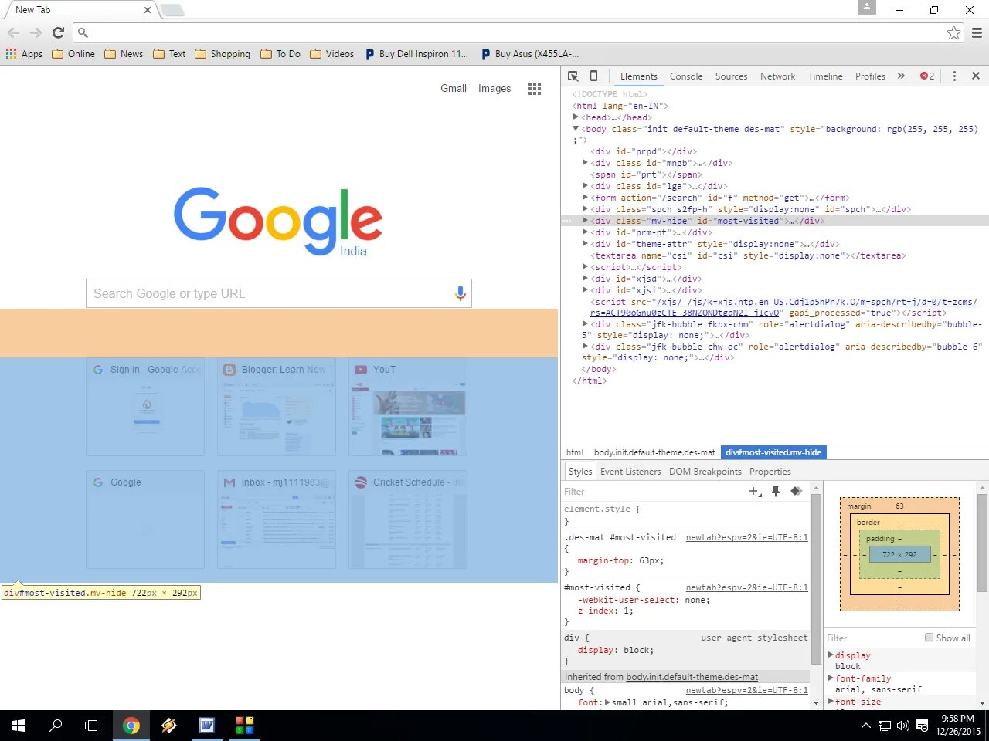This screenshot has height=741, width=989.
Task: Expand the form action search node
Action: [585, 197]
